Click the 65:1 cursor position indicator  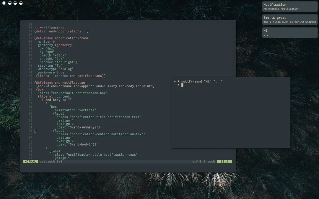224,161
